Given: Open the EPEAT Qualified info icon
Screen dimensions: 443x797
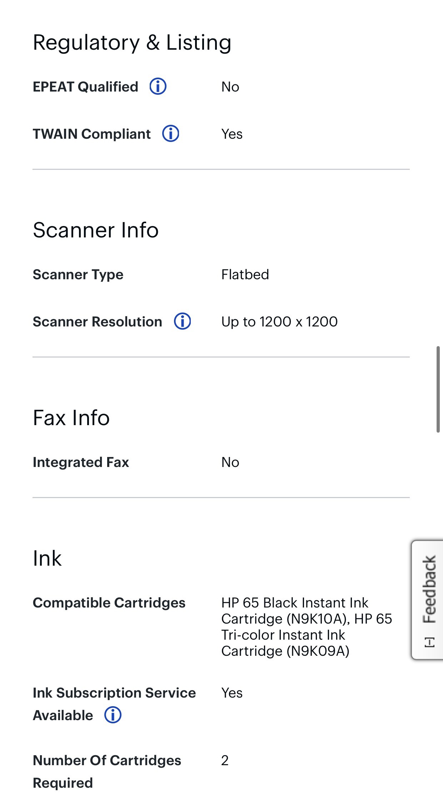Looking at the screenshot, I should [158, 87].
